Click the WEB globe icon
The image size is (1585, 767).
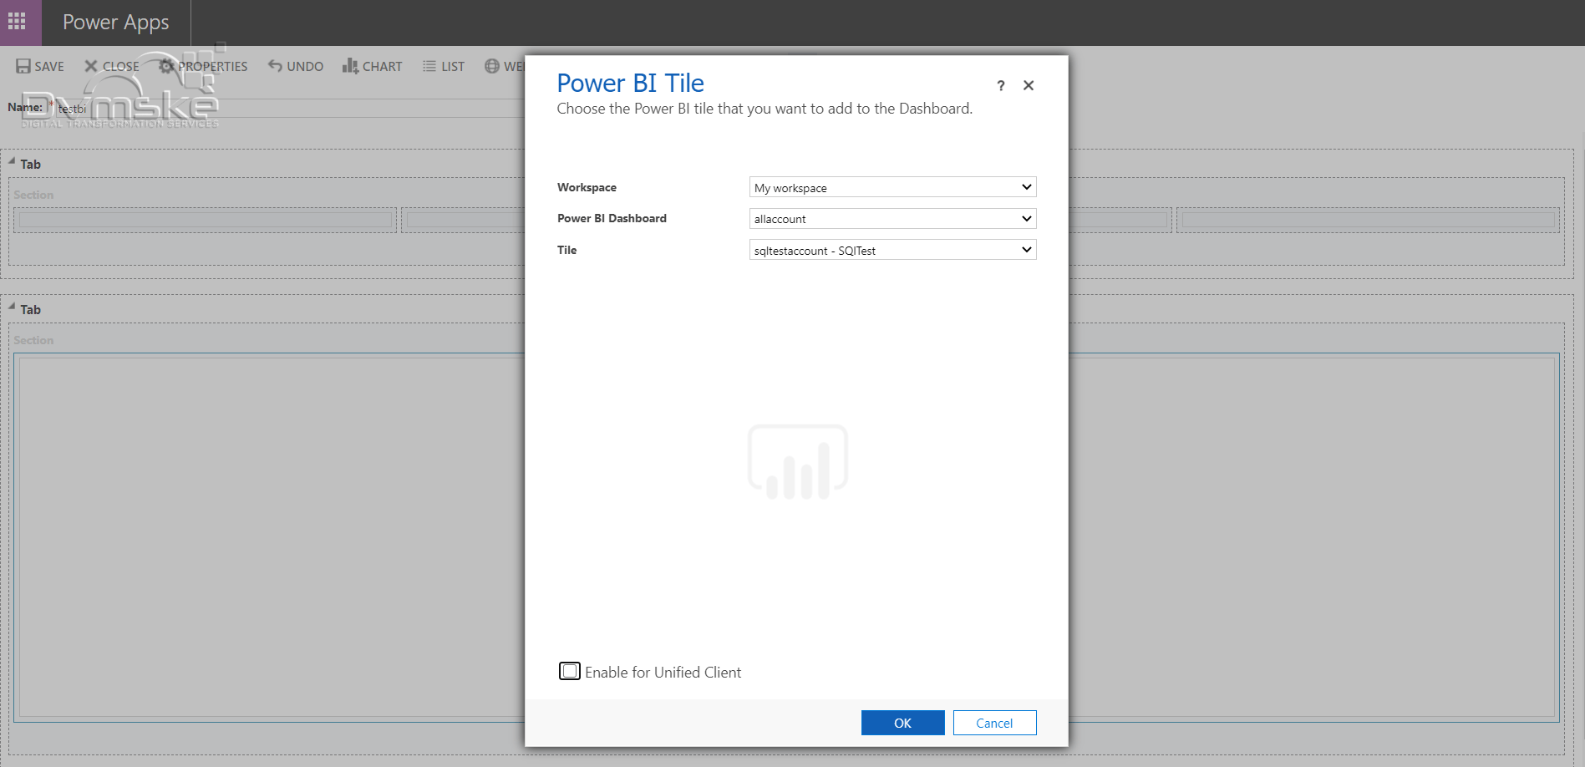coord(492,65)
